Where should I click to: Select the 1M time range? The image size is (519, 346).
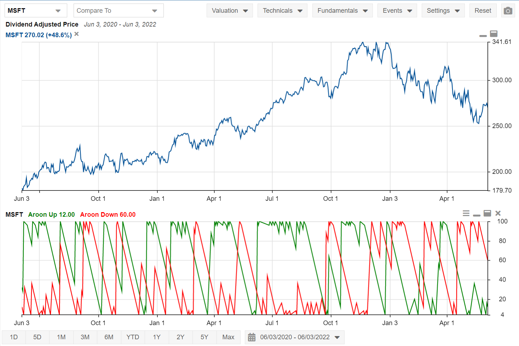tap(61, 337)
